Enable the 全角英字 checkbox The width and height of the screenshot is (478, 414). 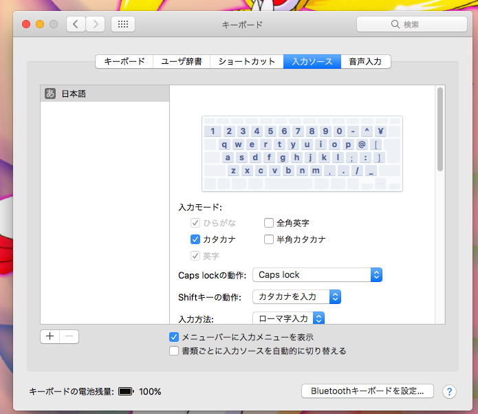pyautogui.click(x=270, y=223)
